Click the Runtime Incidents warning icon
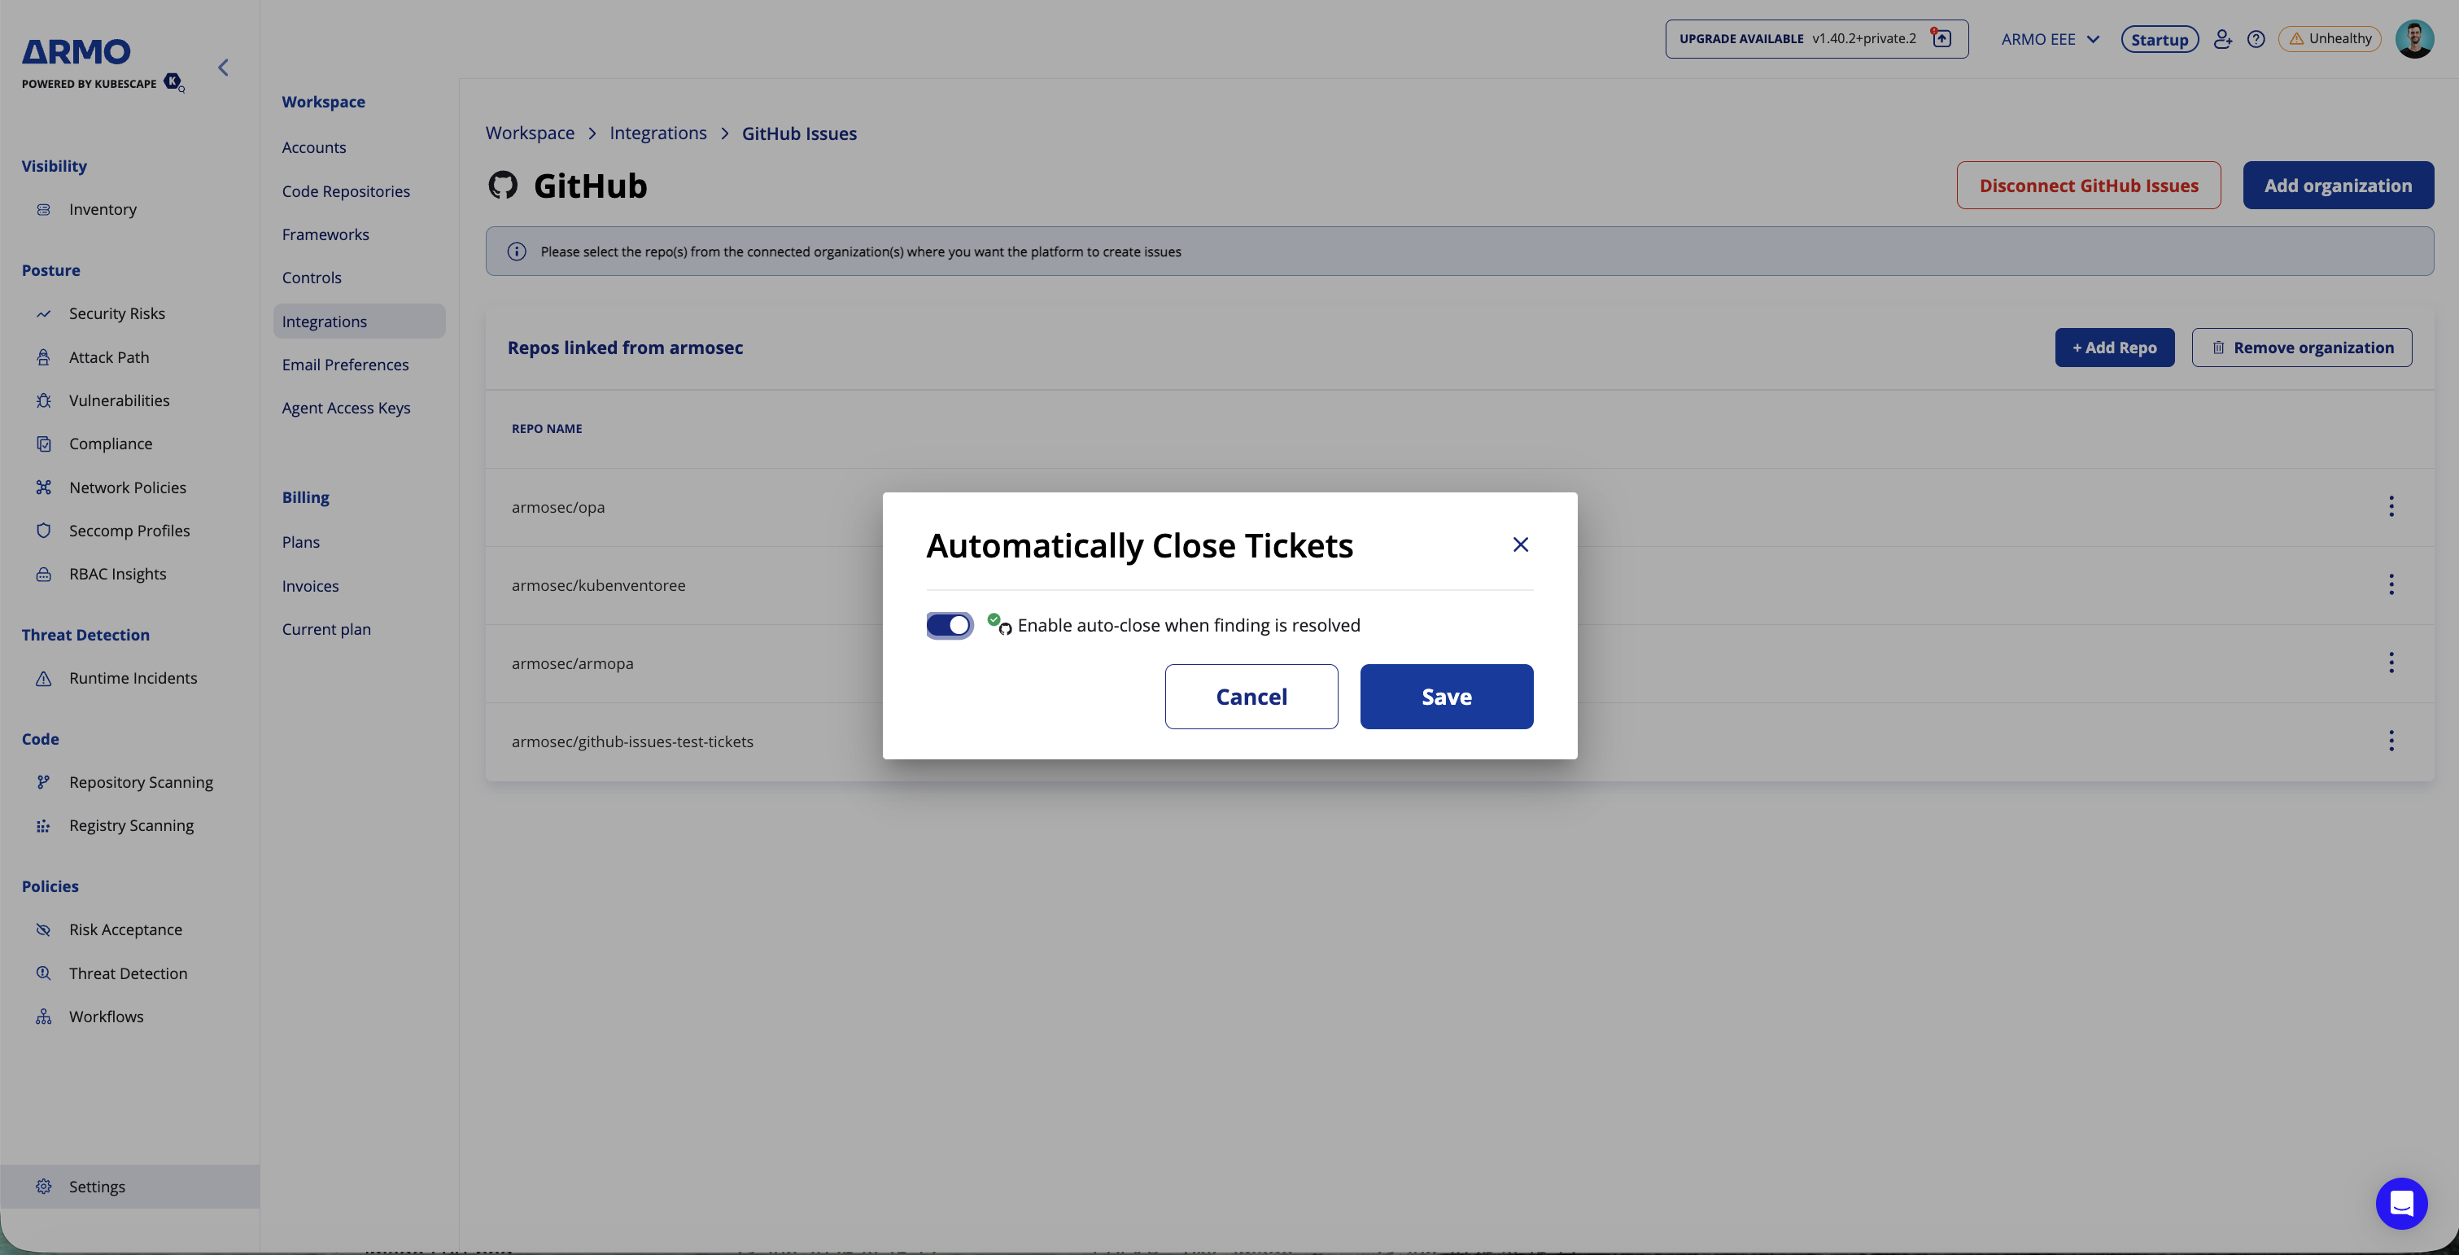This screenshot has width=2459, height=1255. point(43,678)
